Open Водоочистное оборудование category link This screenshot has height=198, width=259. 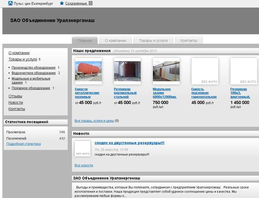pos(34,73)
